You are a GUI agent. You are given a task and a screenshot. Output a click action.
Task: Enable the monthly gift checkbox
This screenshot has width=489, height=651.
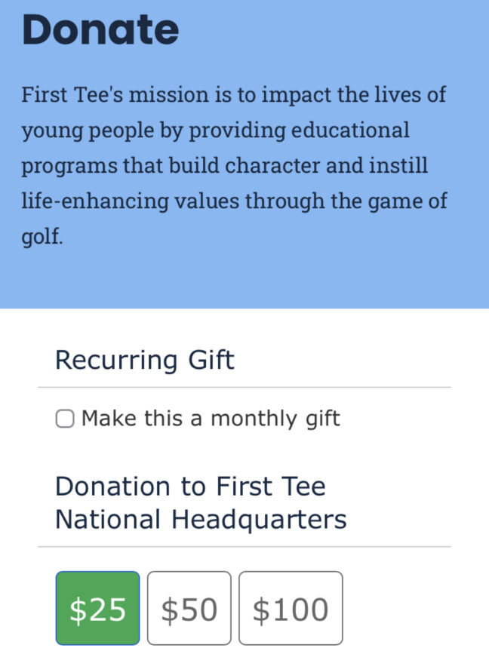coord(65,419)
